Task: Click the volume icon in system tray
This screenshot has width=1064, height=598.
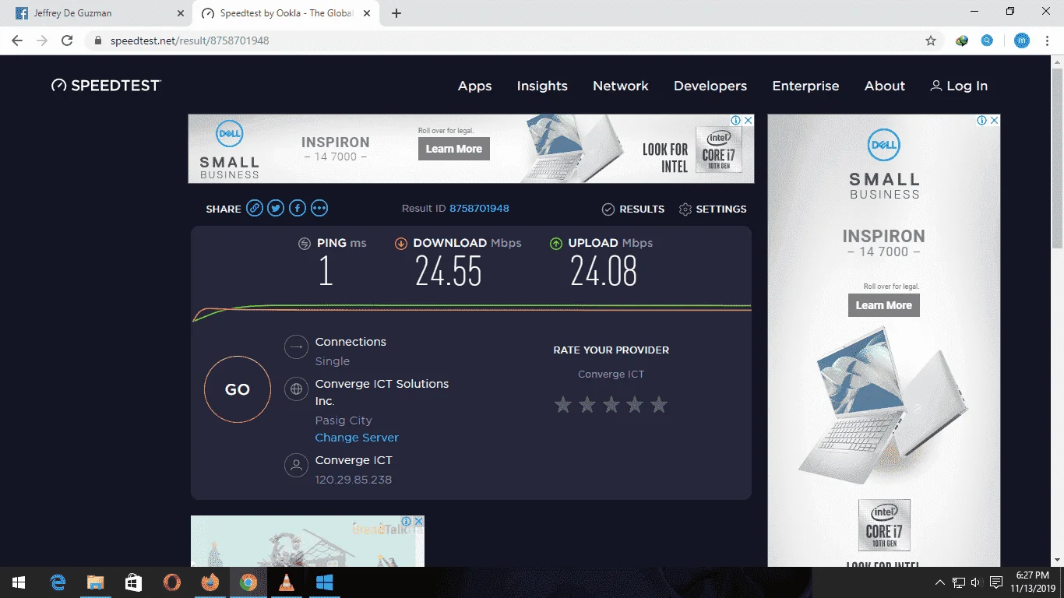Action: pos(976,582)
